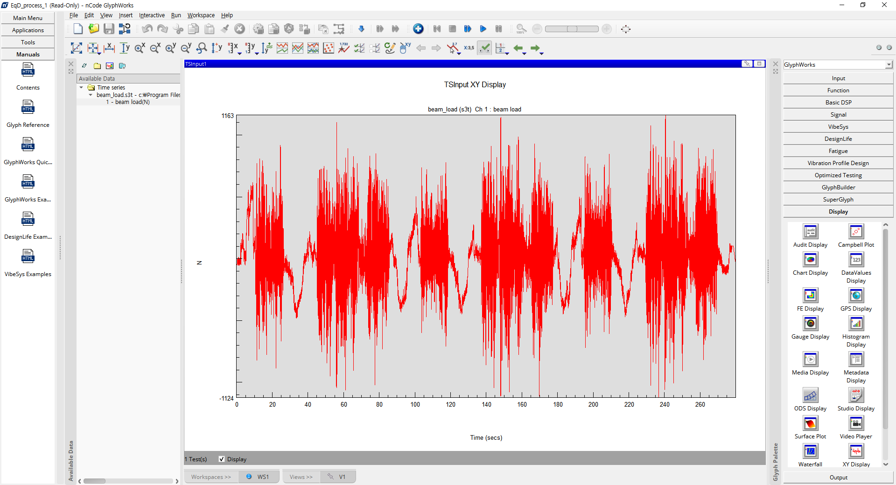896x485 pixels.
Task: Select the Histogram Display glyph
Action: pos(856,332)
